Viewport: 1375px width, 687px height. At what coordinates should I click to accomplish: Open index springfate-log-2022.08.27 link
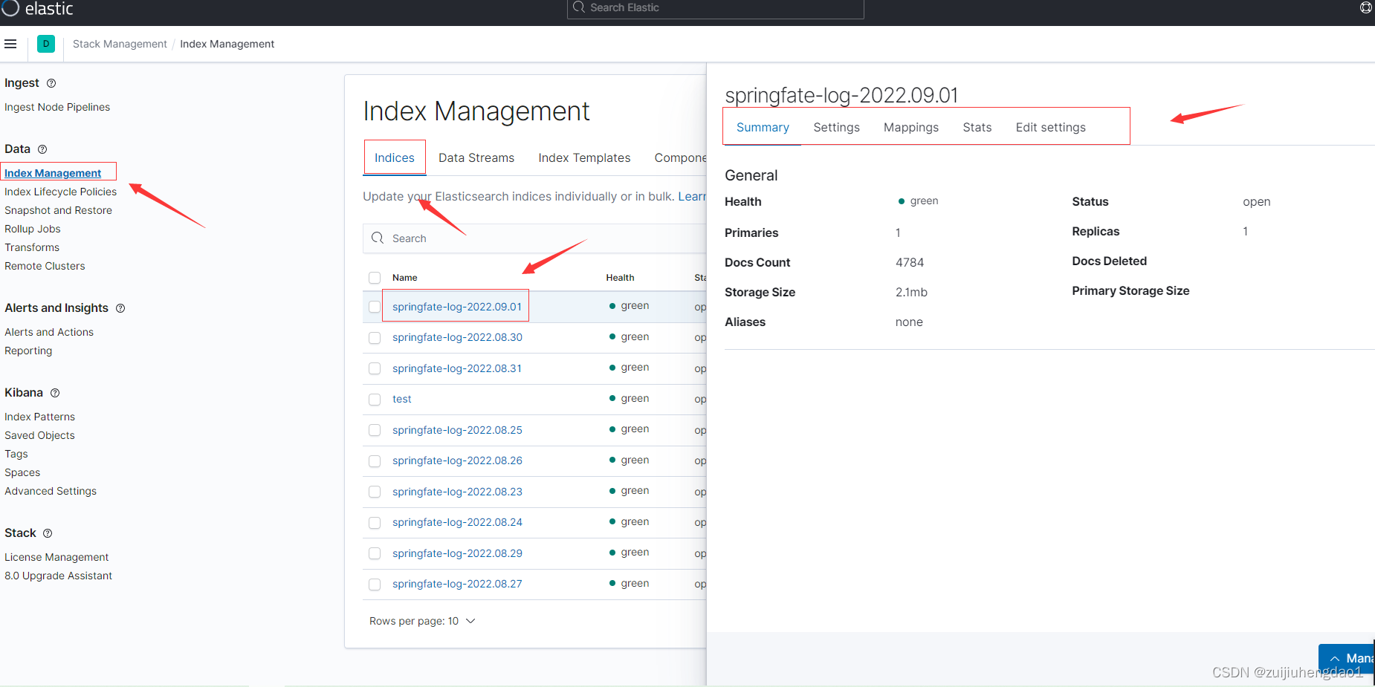457,584
